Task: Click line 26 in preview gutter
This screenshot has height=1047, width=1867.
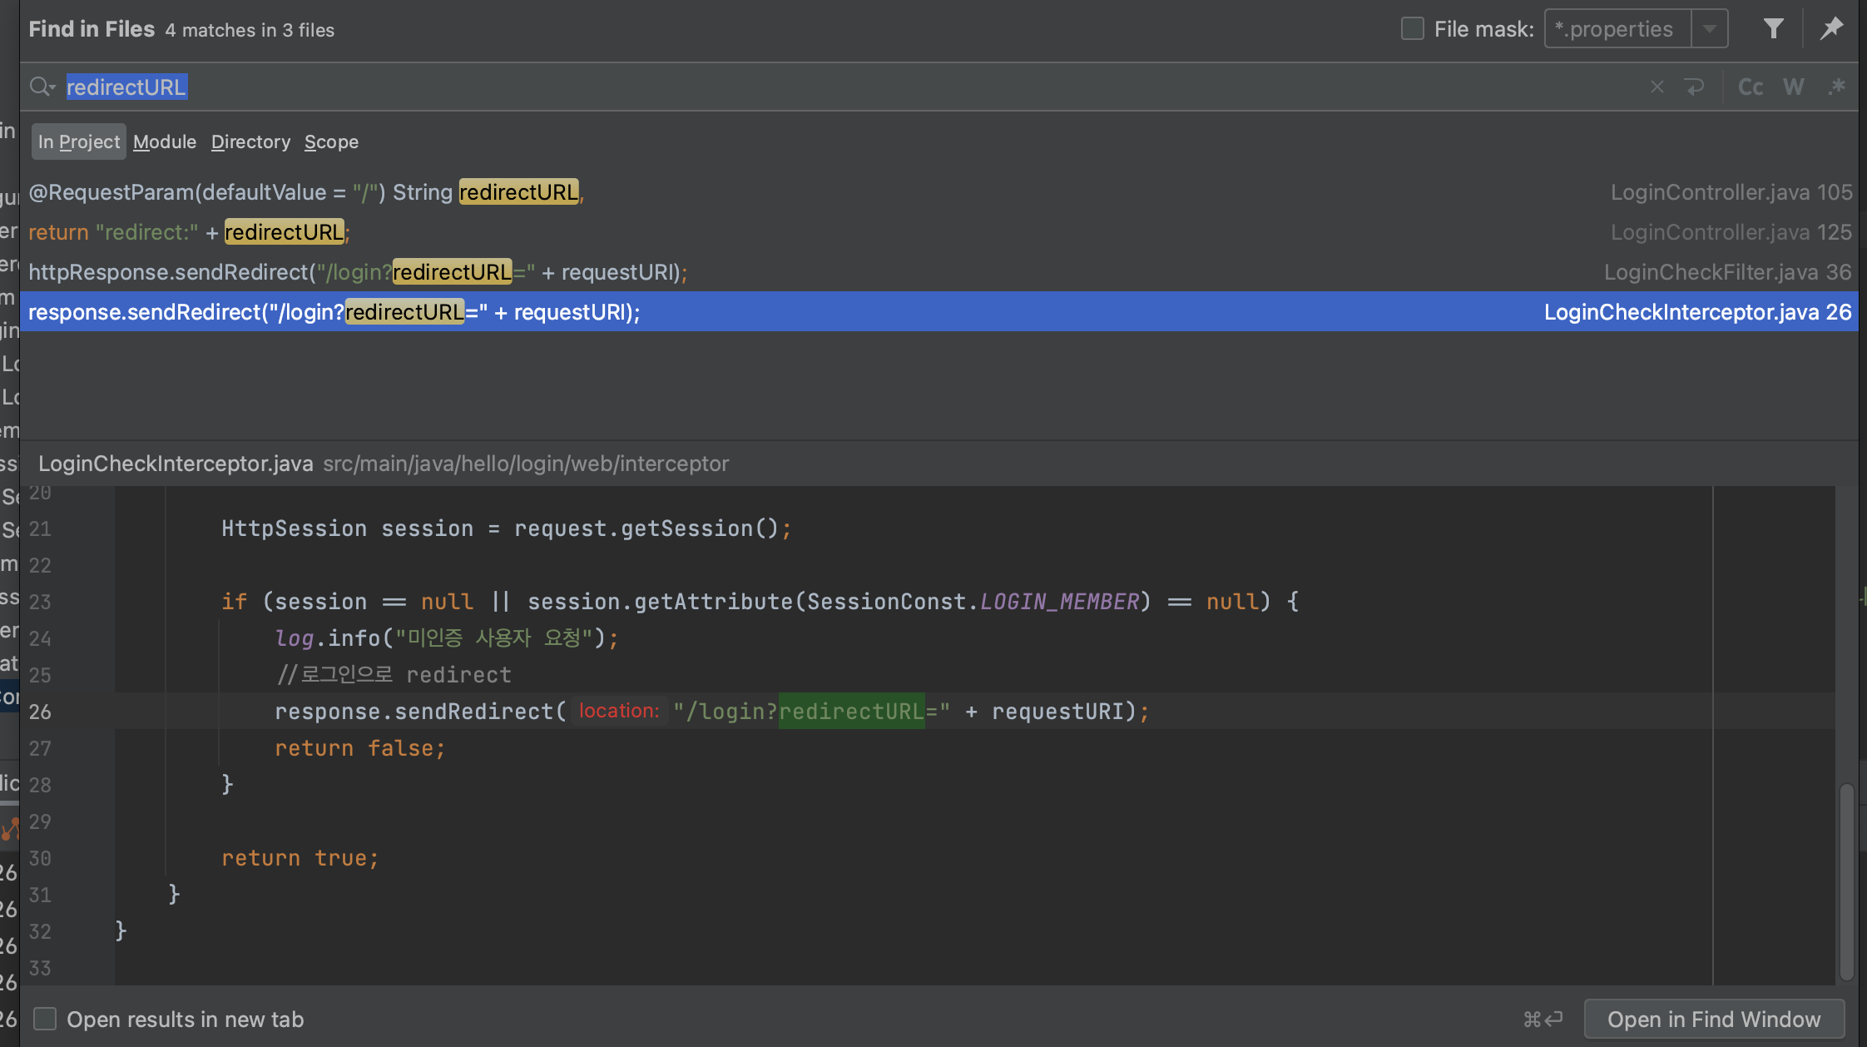Action: coord(40,712)
